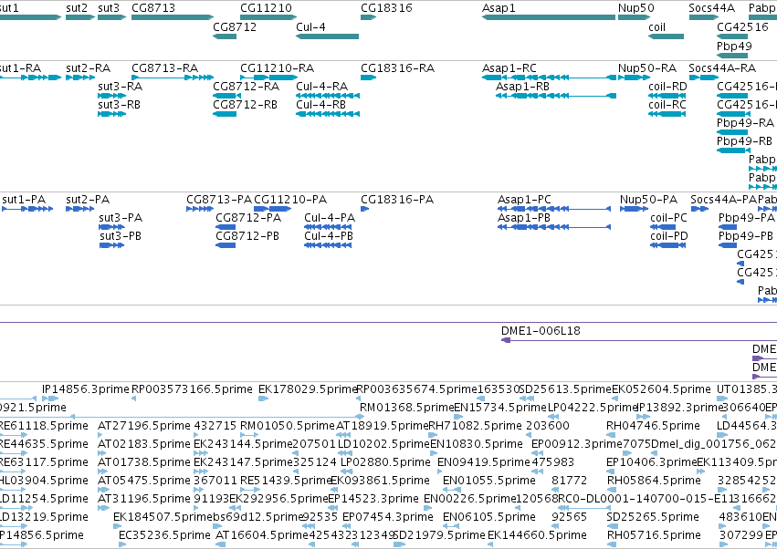
Task: Click the SD25265.5prime EST label
Action: [653, 517]
